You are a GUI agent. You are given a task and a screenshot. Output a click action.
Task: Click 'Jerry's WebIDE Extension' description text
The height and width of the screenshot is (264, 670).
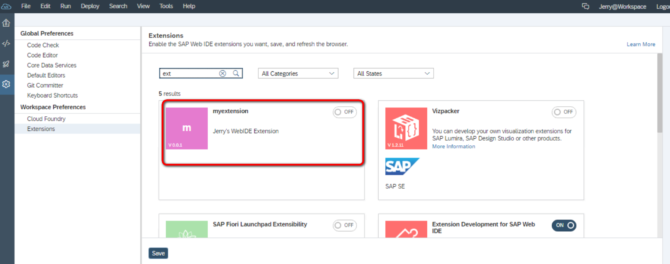[246, 131]
